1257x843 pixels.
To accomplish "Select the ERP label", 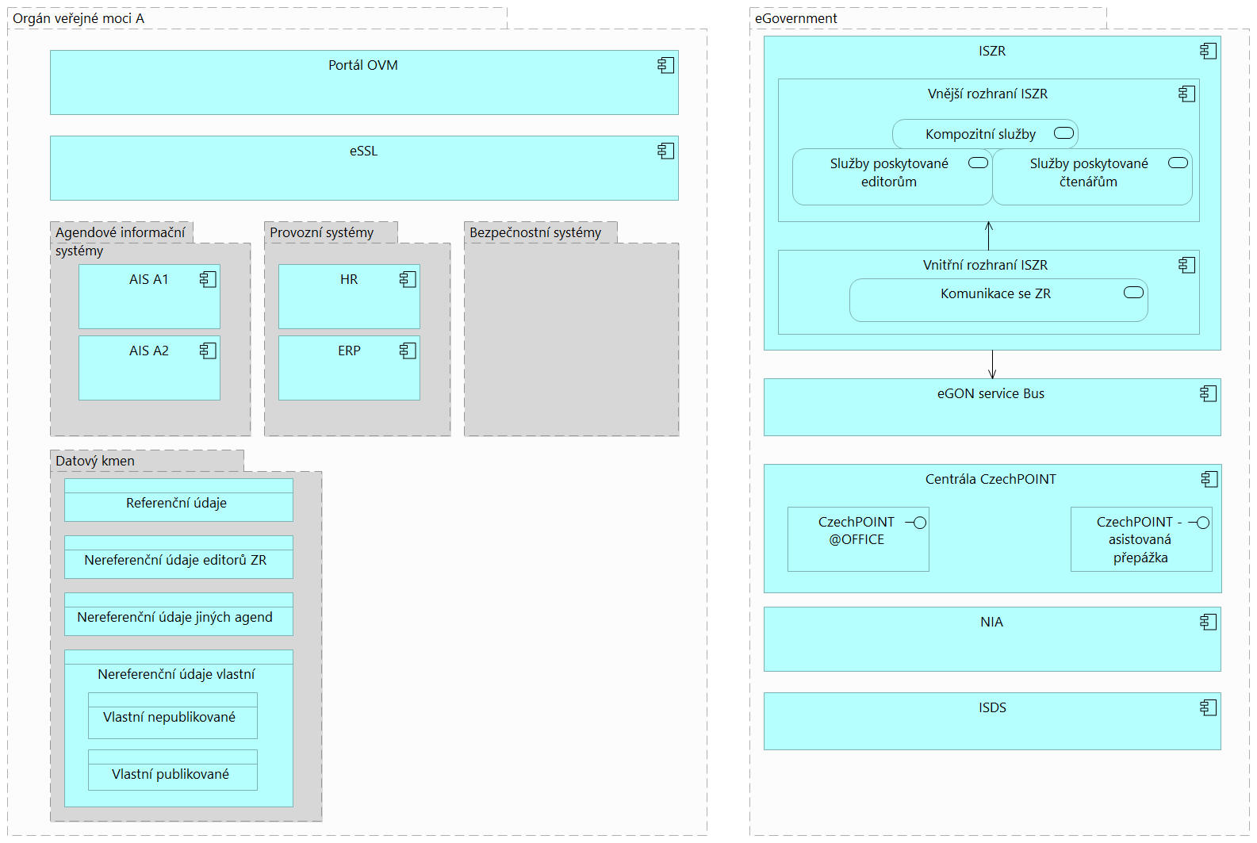I will (349, 351).
